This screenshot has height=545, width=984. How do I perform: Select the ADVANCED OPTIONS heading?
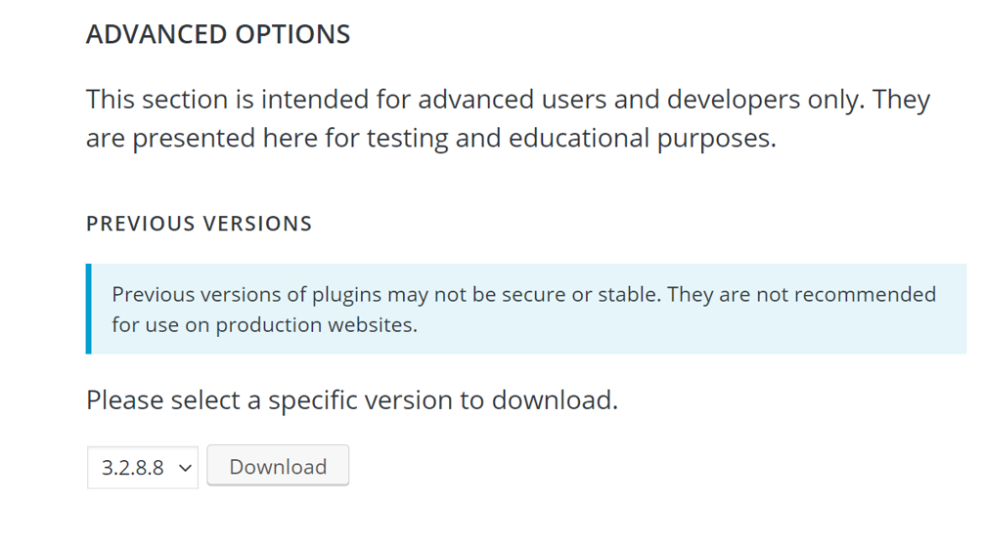218,34
